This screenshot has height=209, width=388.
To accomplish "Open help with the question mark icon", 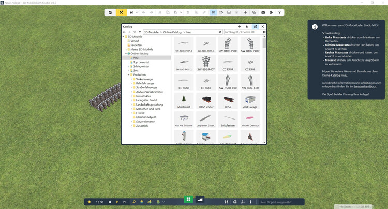I will (x=279, y=12).
